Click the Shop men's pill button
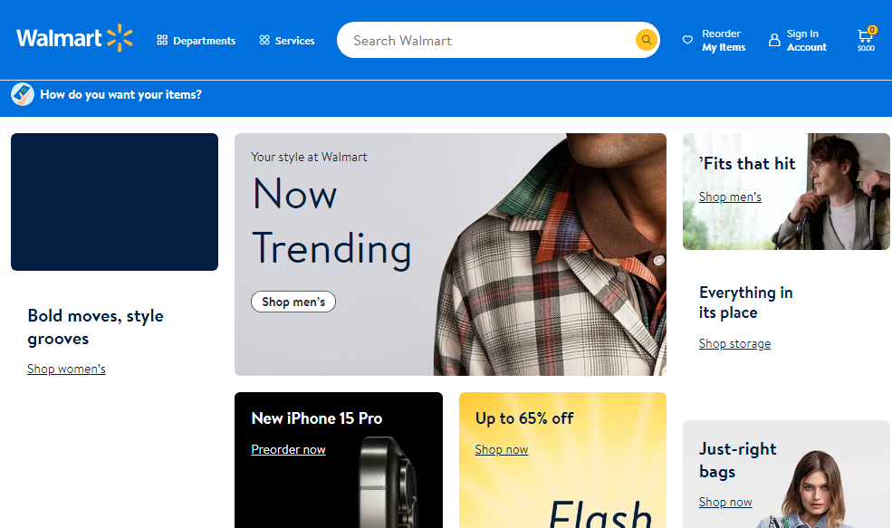892x528 pixels. (x=293, y=302)
